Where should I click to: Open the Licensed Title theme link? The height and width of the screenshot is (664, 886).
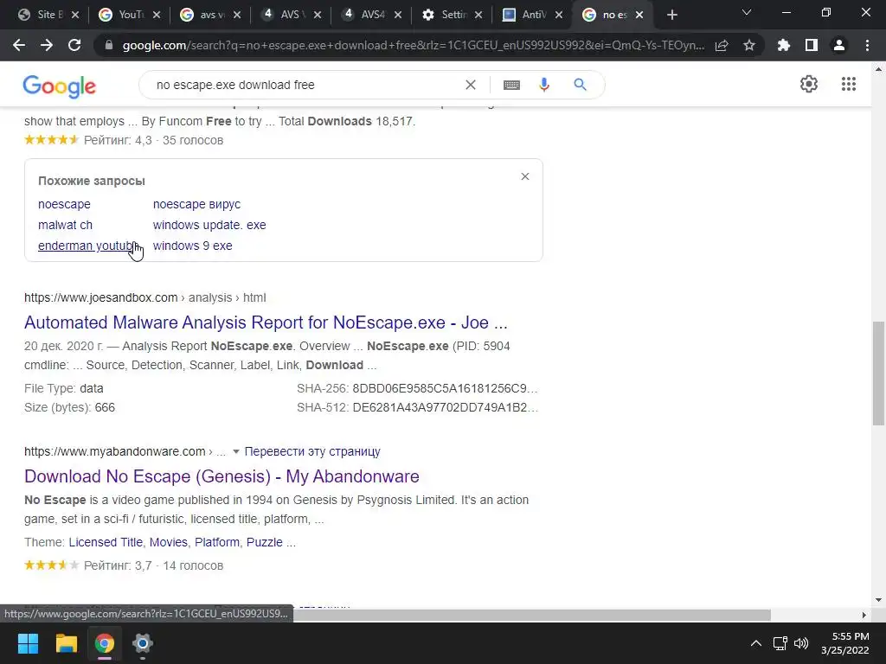[x=106, y=543]
